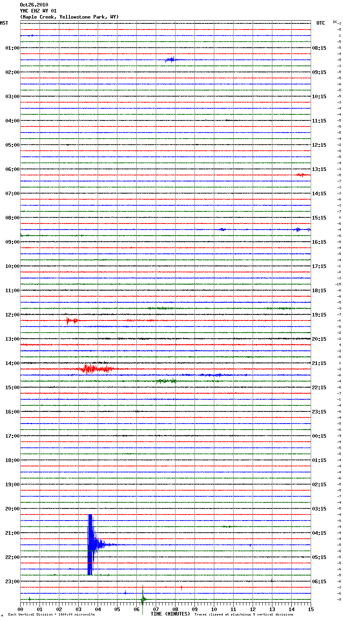Viewport: 343px width, 620px height.
Task: Click the TIME (MINUTES) axis title
Action: (x=170, y=614)
